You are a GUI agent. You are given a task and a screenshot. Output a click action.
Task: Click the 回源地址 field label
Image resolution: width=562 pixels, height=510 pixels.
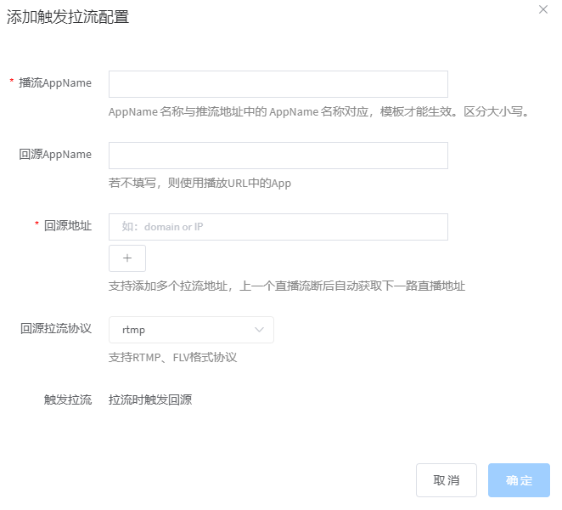[x=67, y=226]
